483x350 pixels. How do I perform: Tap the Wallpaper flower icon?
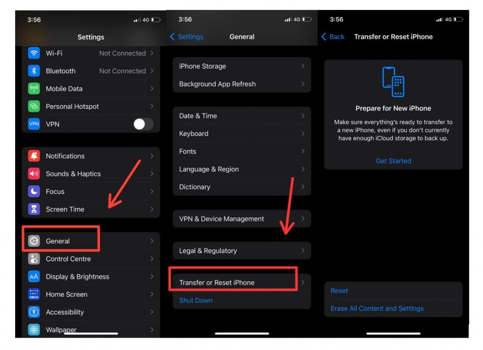34,330
